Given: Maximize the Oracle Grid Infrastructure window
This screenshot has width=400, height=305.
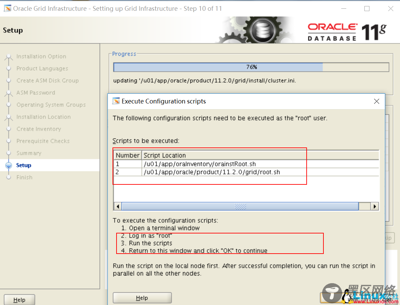Looking at the screenshot, I should [x=367, y=8].
